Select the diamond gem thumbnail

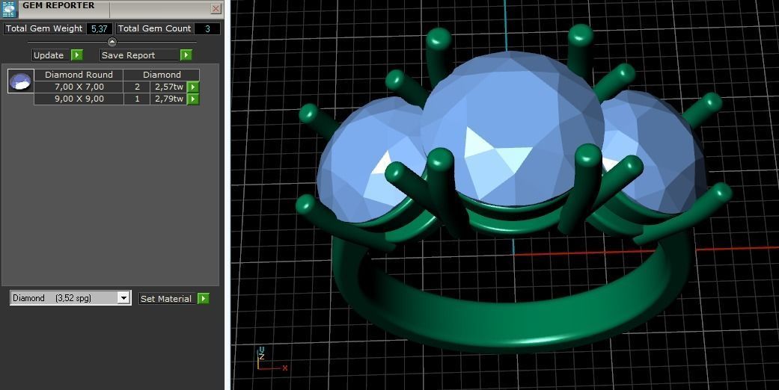(21, 81)
